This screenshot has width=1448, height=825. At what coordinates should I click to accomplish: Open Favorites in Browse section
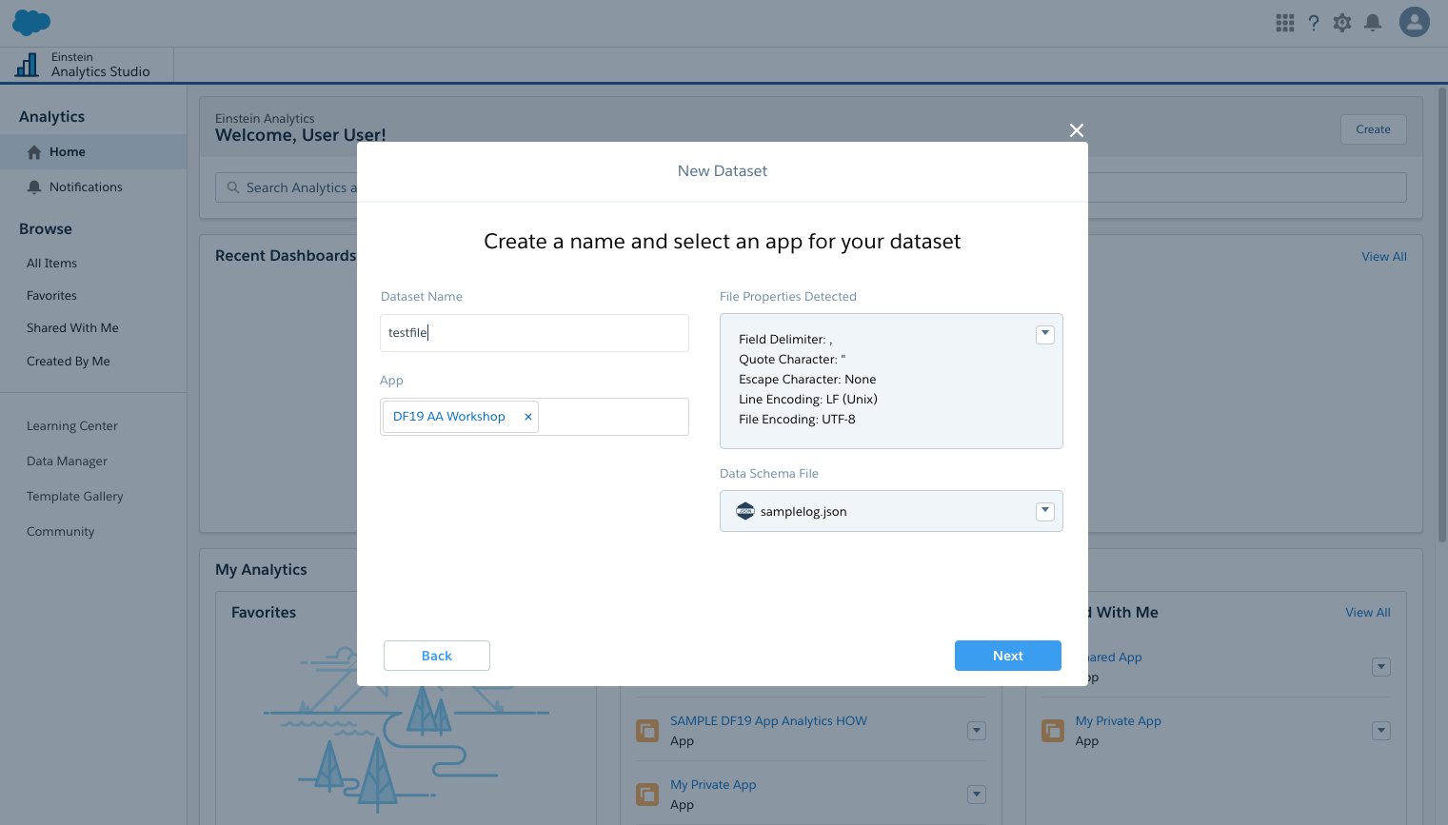[51, 296]
